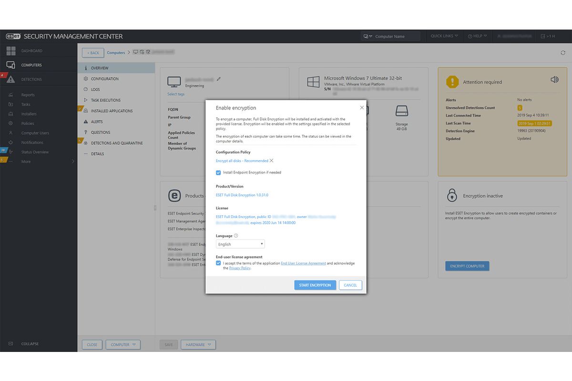Click the Tasks icon in sidebar
572x381 pixels.
click(10, 104)
